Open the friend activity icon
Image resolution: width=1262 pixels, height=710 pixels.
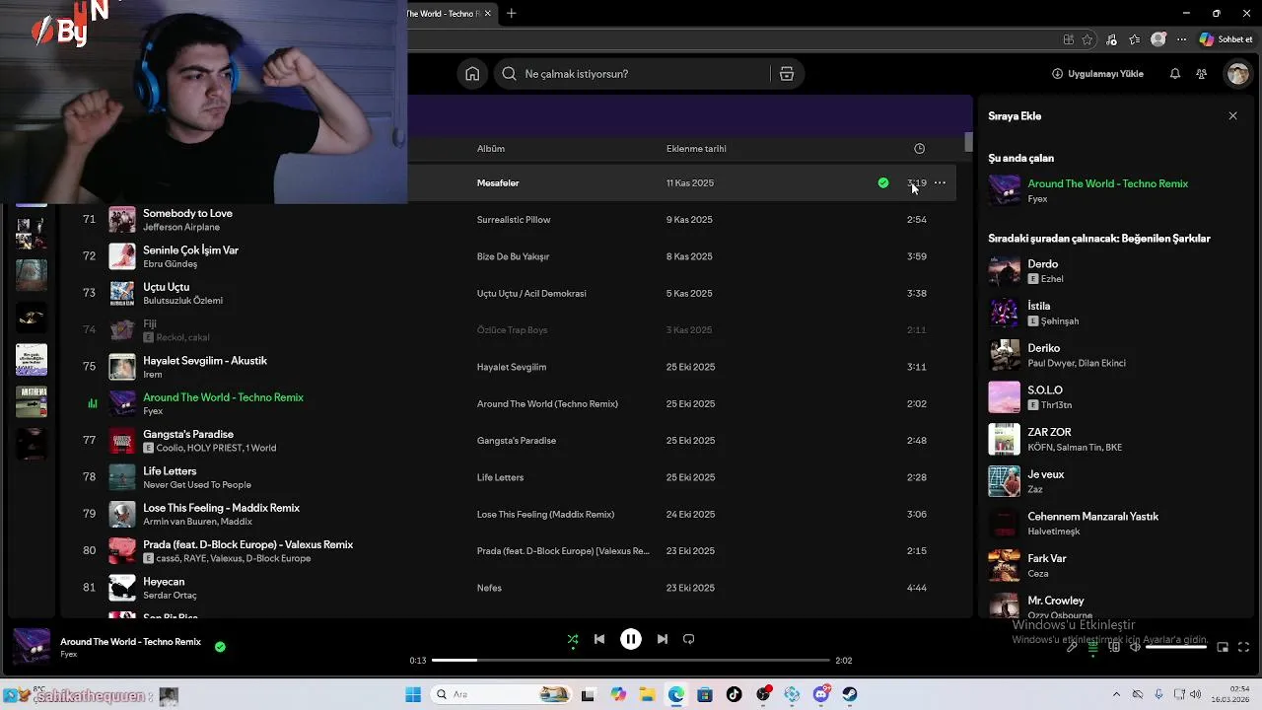1201,74
